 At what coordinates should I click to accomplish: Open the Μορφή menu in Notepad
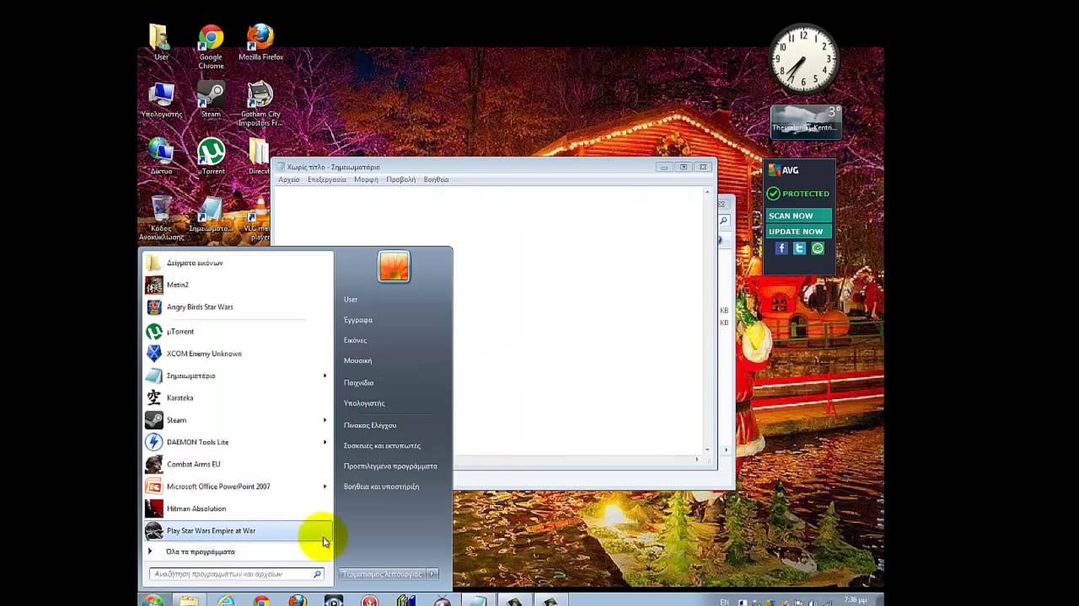pyautogui.click(x=366, y=179)
